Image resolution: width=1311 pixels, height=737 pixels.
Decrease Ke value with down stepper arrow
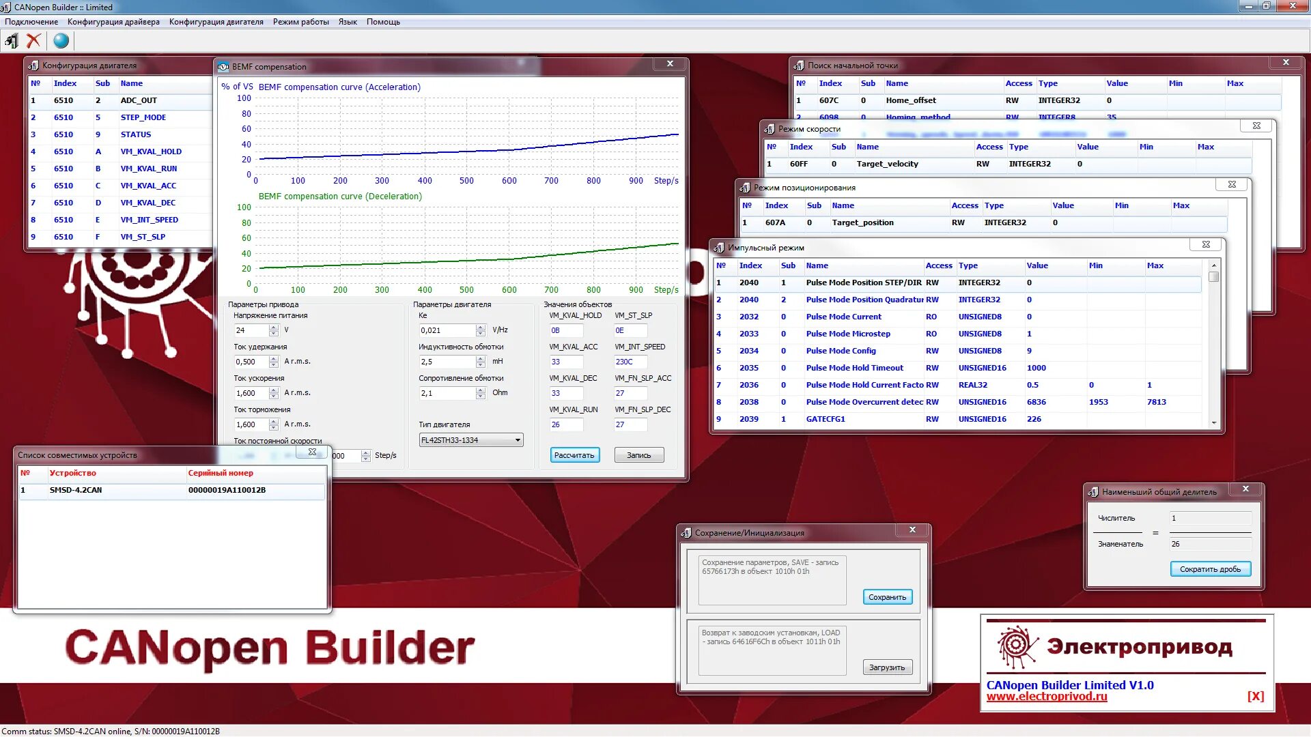[481, 334]
